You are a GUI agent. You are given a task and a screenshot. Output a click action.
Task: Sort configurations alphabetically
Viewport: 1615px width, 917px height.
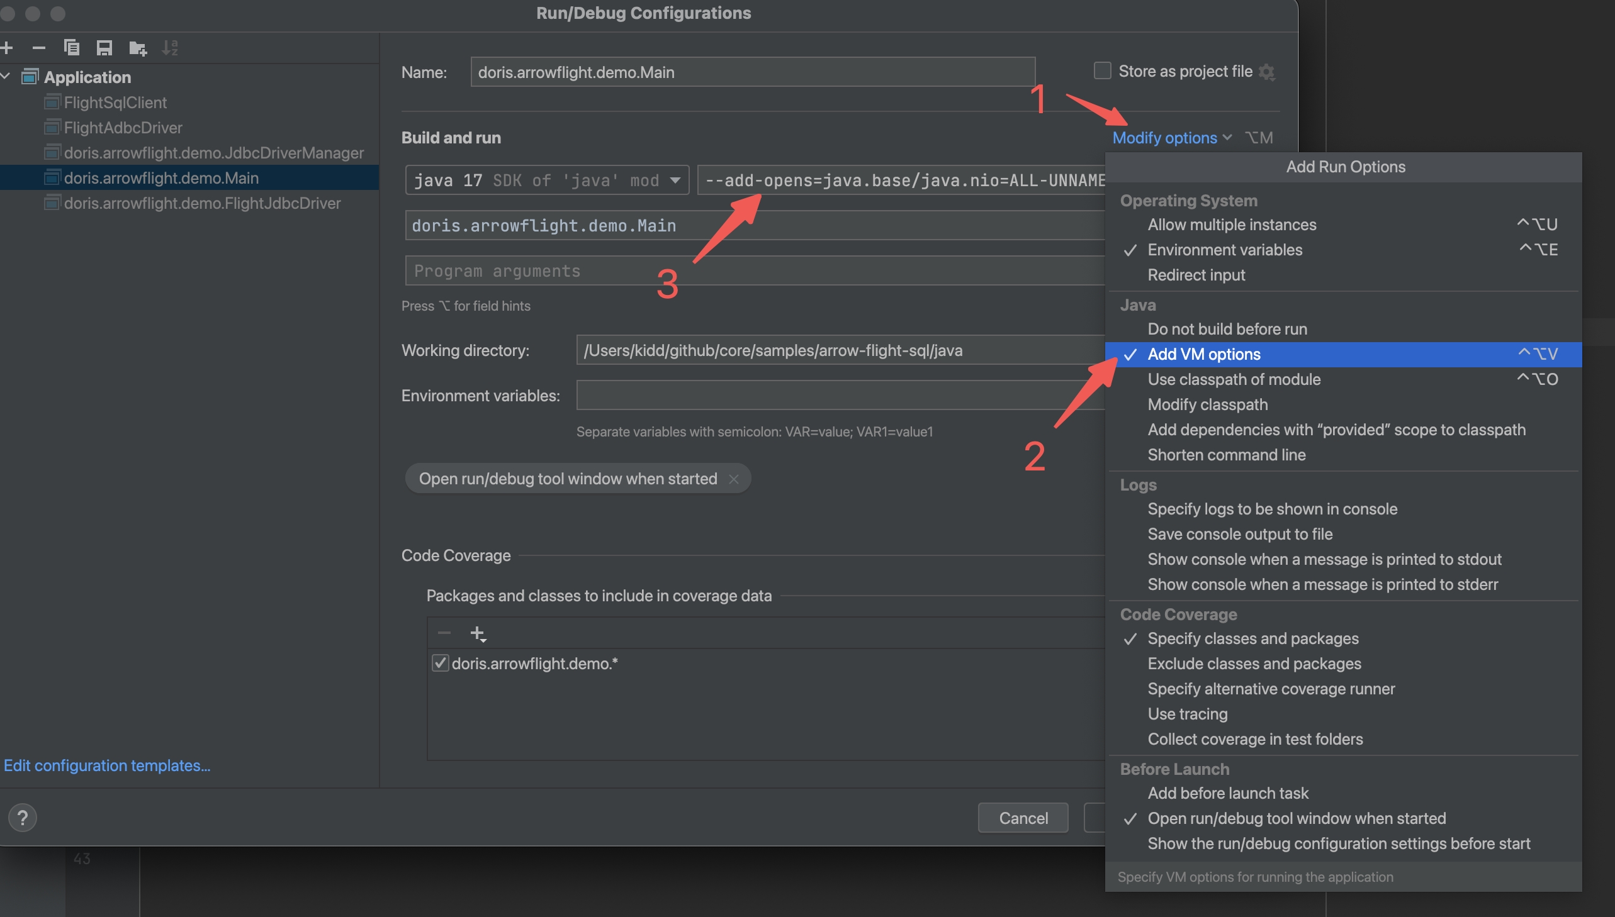[x=169, y=47]
